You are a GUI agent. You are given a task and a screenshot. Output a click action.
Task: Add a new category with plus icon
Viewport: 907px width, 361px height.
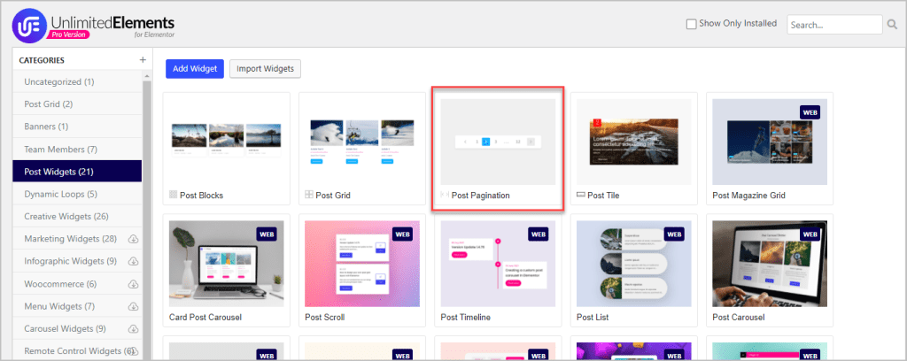click(x=143, y=59)
